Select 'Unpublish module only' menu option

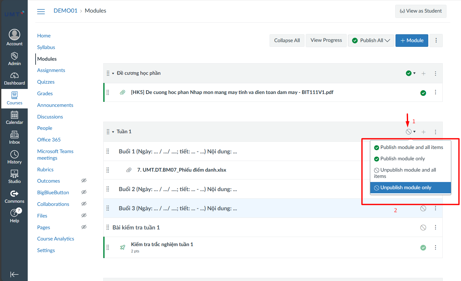click(406, 188)
